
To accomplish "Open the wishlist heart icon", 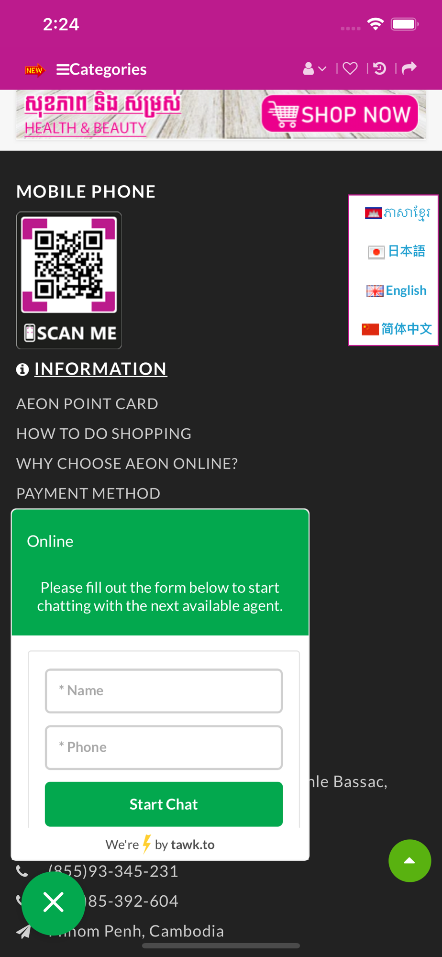I will pos(350,69).
